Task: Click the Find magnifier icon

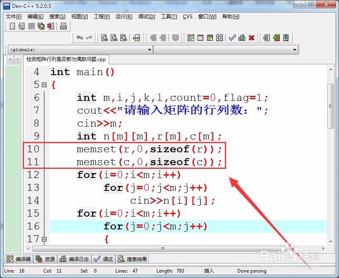Action: (x=105, y=38)
